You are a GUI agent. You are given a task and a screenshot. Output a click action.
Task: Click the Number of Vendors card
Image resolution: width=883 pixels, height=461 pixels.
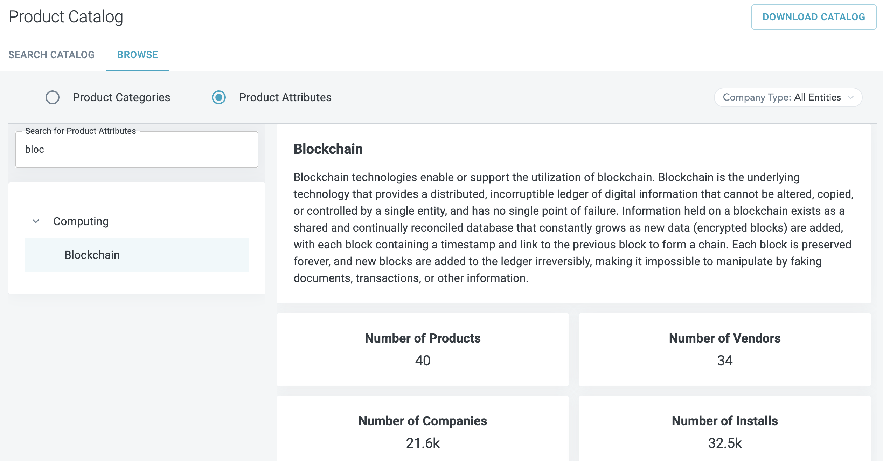(724, 350)
